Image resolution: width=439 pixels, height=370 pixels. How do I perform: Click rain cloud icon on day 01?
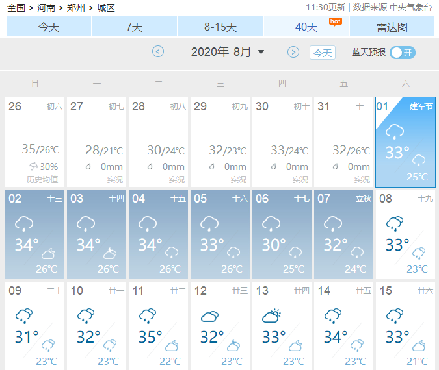(x=395, y=132)
